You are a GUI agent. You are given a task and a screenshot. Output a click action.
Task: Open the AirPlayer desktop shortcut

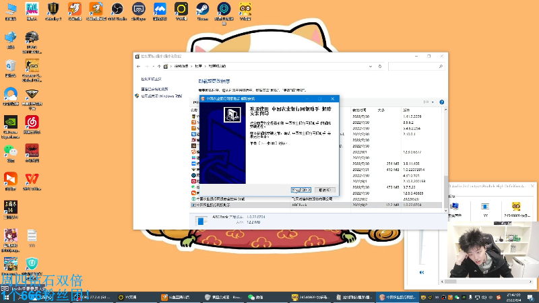tap(139, 11)
